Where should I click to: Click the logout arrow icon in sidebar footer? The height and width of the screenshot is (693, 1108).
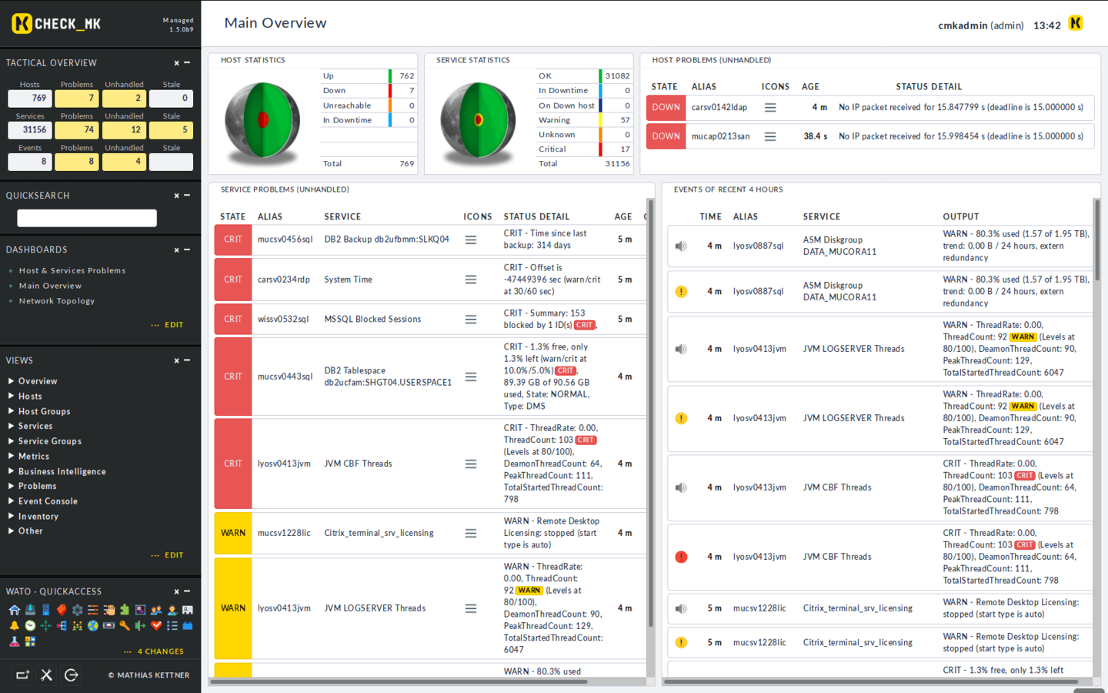tap(72, 675)
